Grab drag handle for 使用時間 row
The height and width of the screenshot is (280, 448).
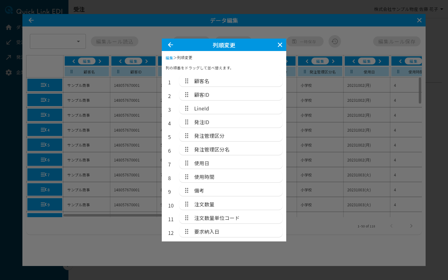click(x=187, y=177)
